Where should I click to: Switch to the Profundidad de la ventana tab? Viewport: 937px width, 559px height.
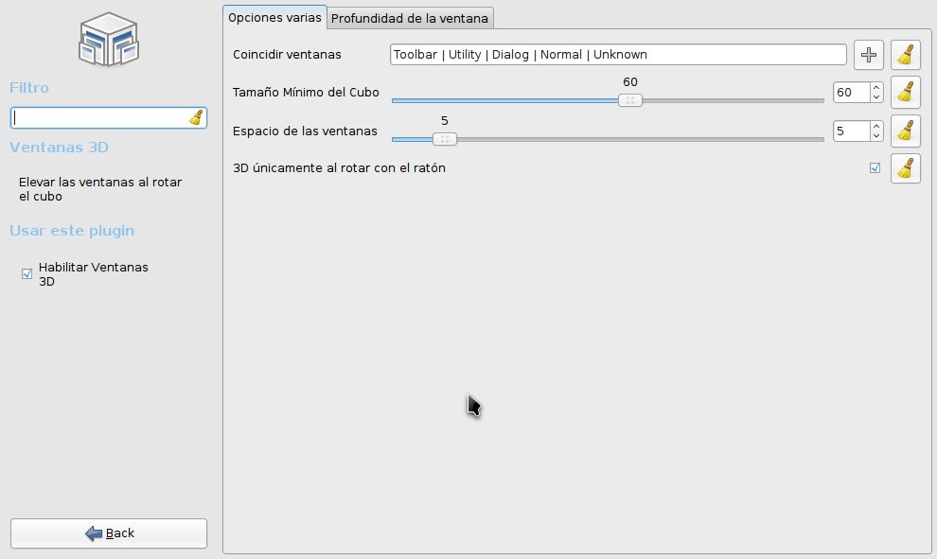tap(410, 17)
